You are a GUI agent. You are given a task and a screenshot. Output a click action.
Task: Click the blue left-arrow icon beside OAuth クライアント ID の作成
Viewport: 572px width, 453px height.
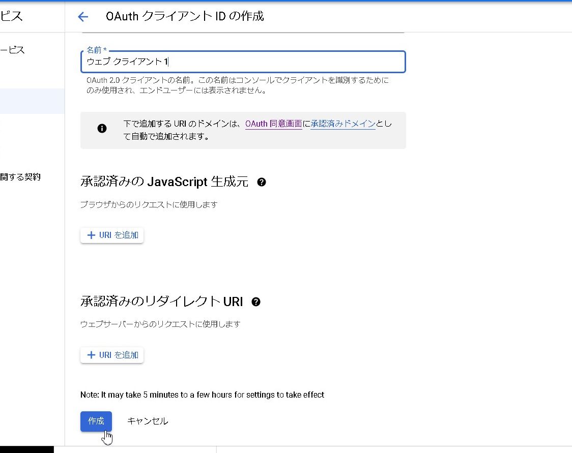click(x=83, y=16)
